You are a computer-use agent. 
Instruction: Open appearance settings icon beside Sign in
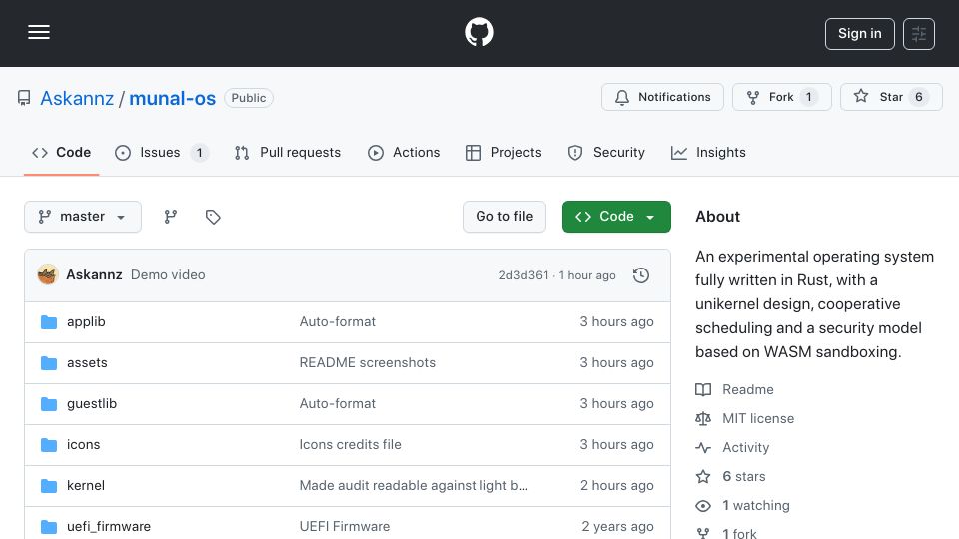(x=919, y=34)
